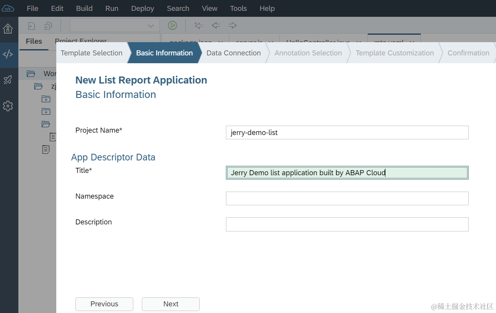Screen dimensions: 496x313
Task: Open the Tools menu
Action: click(238, 8)
